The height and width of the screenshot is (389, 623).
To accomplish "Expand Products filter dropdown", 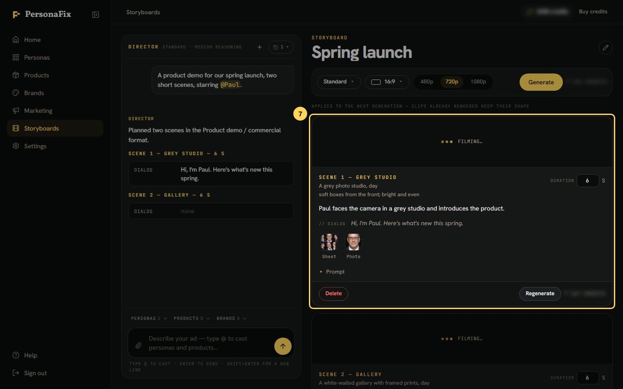I will [x=192, y=319].
